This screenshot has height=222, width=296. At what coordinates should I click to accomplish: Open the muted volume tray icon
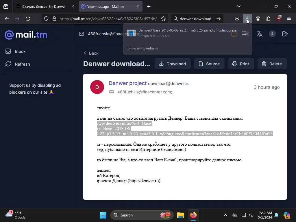coord(251,215)
